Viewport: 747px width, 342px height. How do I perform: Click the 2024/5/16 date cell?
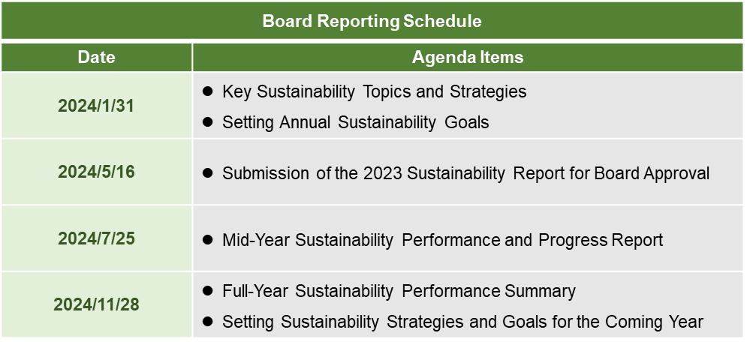click(96, 172)
